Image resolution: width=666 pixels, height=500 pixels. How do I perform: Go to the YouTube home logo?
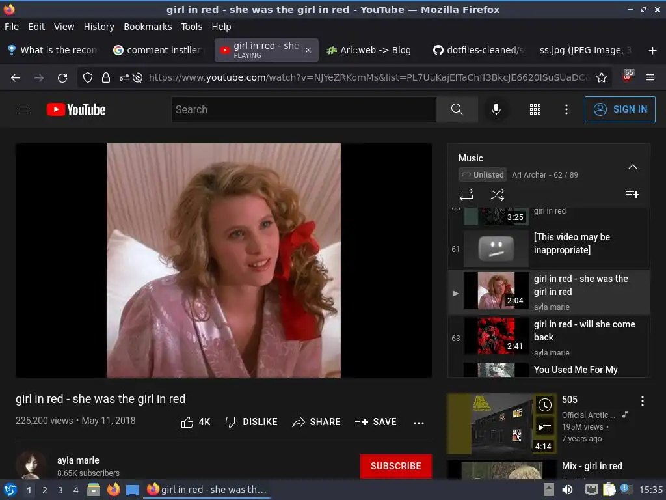tap(76, 109)
